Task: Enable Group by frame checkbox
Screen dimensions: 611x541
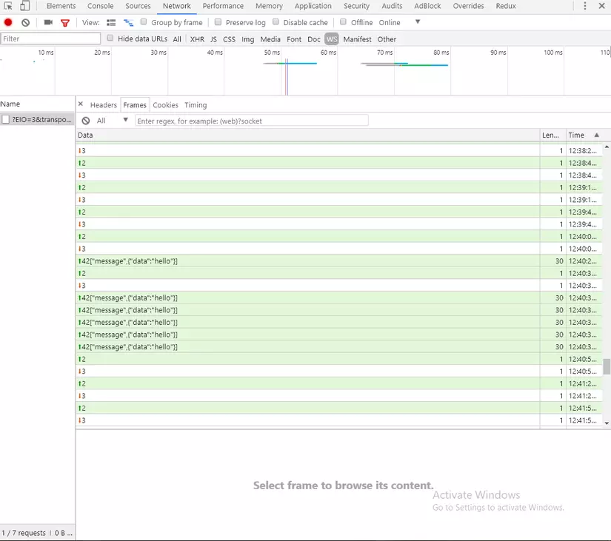Action: coord(144,21)
